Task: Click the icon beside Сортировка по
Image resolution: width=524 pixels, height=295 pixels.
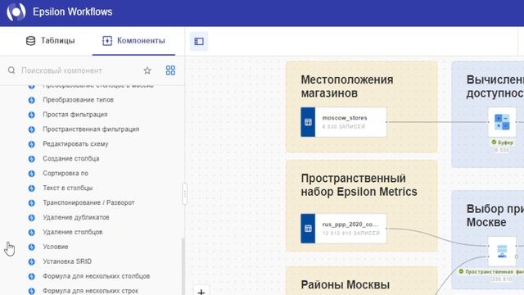Action: [31, 174]
